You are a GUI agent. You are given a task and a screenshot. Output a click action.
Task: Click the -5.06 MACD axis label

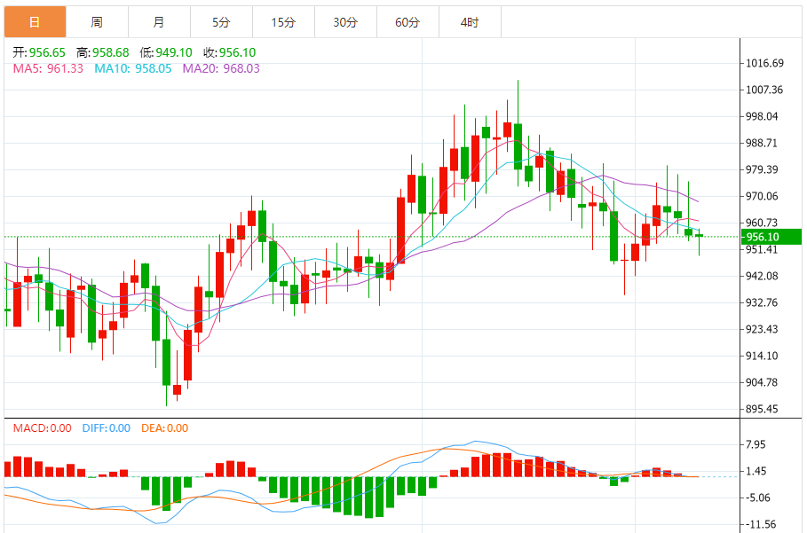[x=758, y=498]
